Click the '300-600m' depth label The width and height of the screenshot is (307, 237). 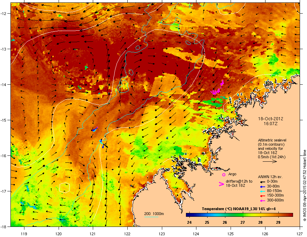[275, 200]
